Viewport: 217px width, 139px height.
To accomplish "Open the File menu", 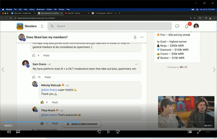I will pos(15,9).
